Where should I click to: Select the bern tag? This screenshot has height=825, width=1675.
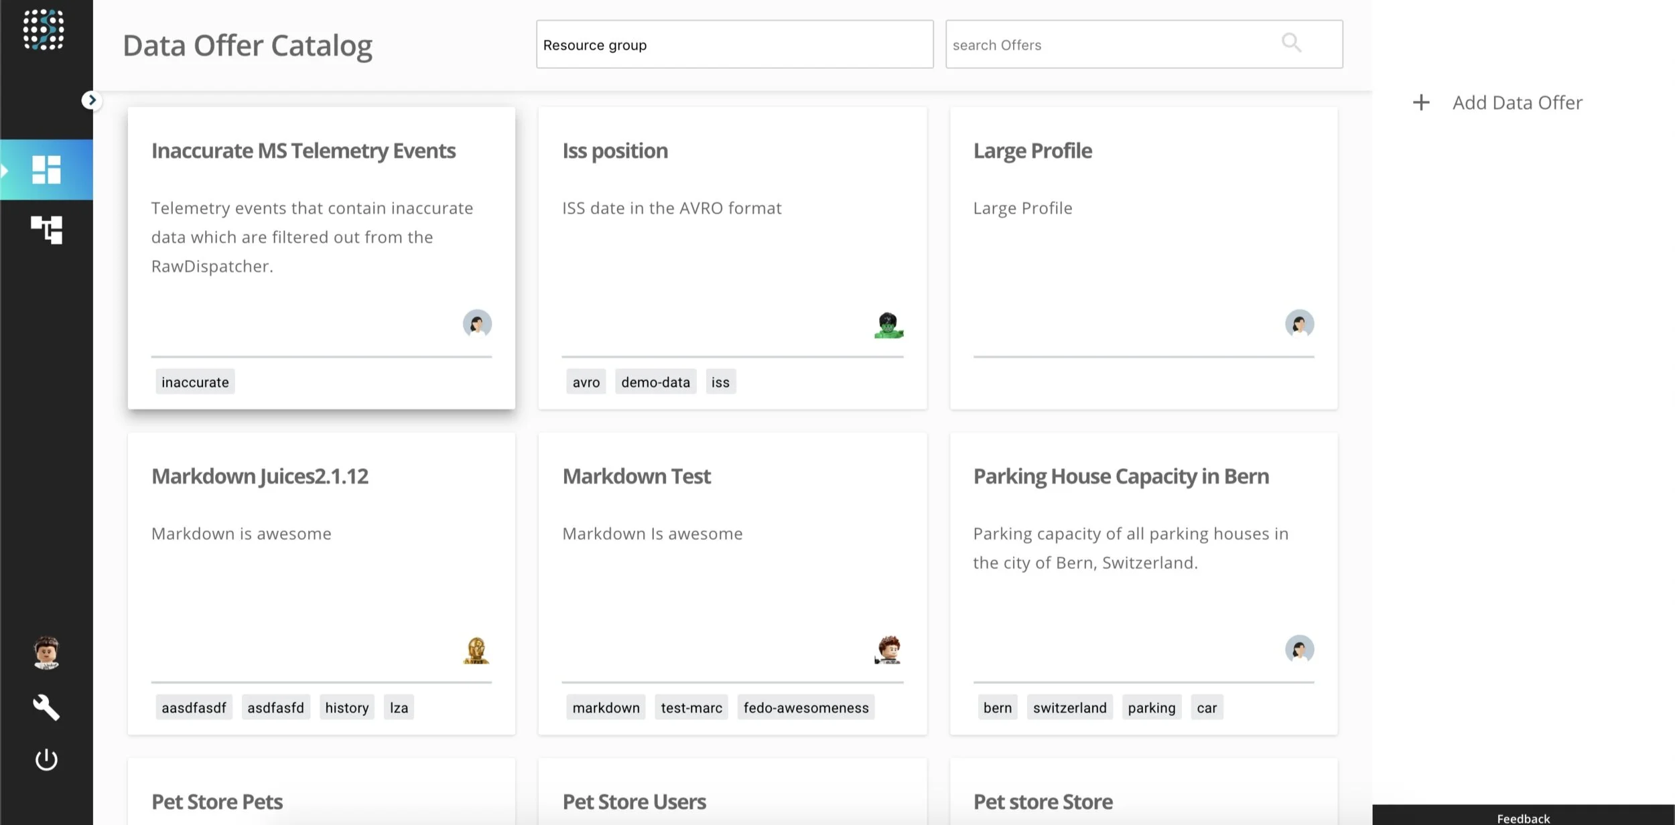[x=998, y=707]
